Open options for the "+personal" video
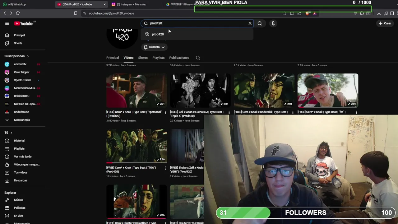Image resolution: width=398 pixels, height=224 pixels. (x=165, y=112)
